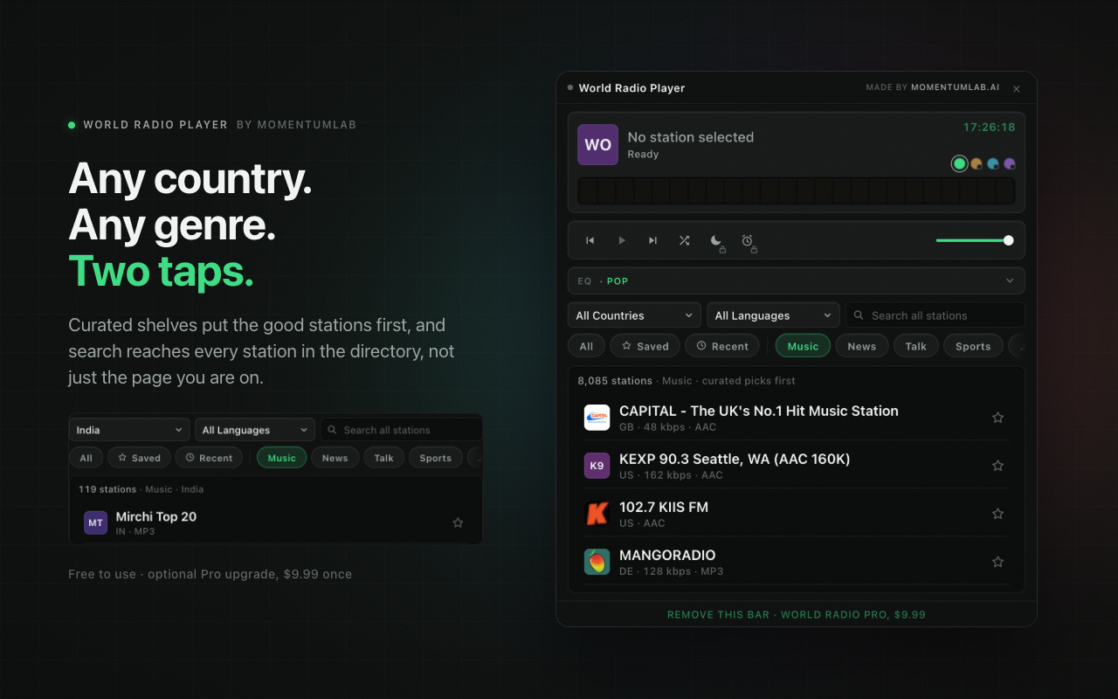This screenshot has width=1118, height=699.
Task: Select the News genre chip in player
Action: (861, 346)
